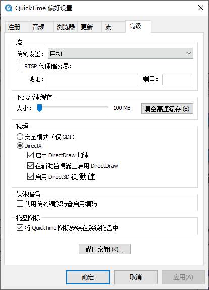Select the 更新 tab
This screenshot has width=209, height=290.
coord(89,27)
